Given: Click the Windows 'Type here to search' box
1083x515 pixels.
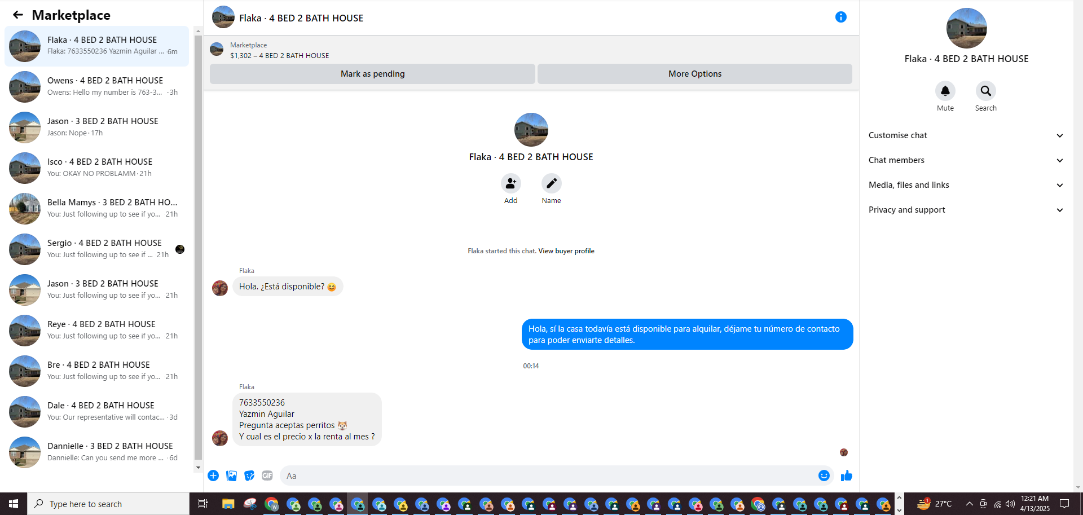Looking at the screenshot, I should [x=108, y=504].
